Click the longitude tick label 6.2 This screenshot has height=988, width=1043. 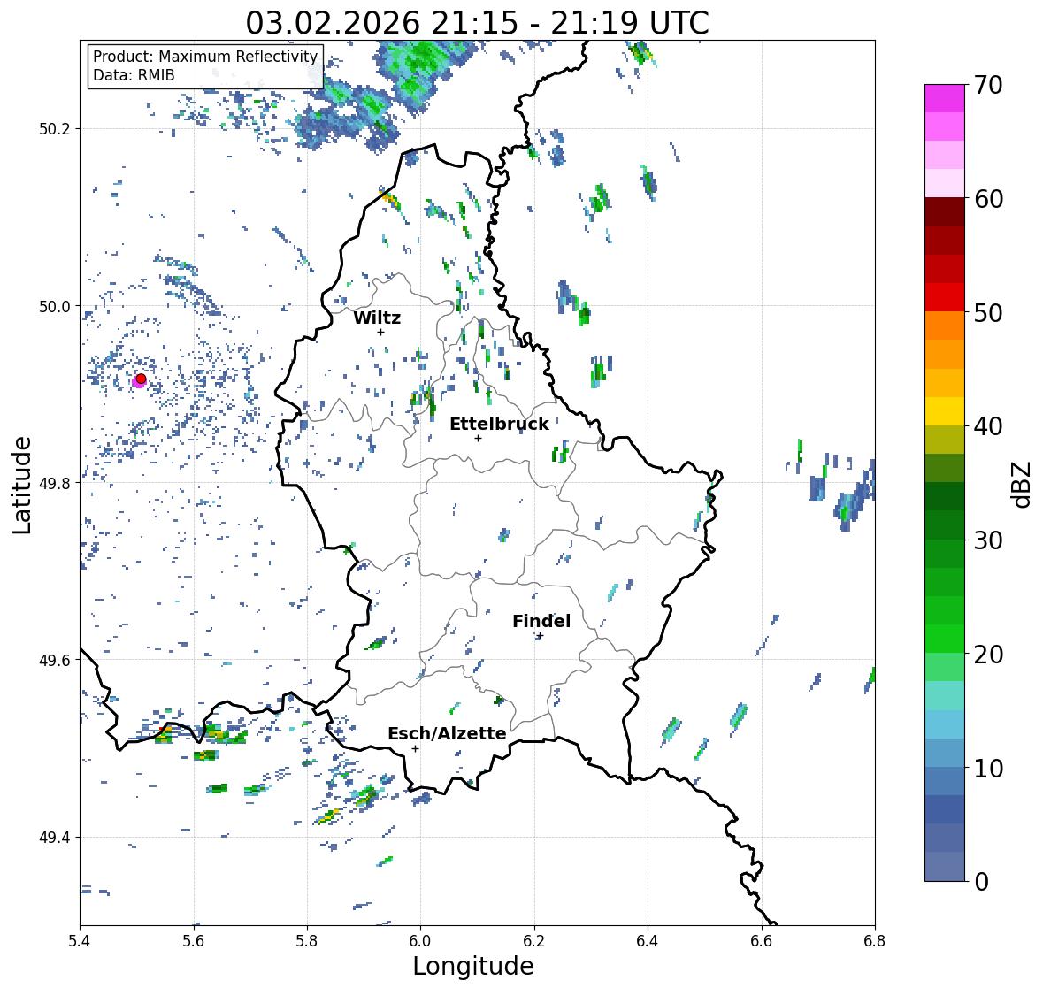pyautogui.click(x=534, y=941)
